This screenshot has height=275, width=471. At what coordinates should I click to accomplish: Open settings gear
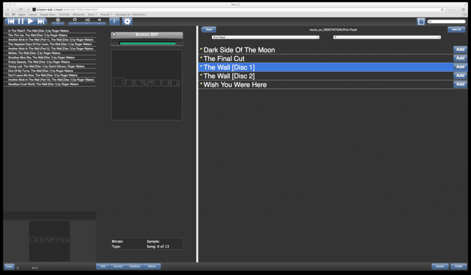[x=127, y=21]
